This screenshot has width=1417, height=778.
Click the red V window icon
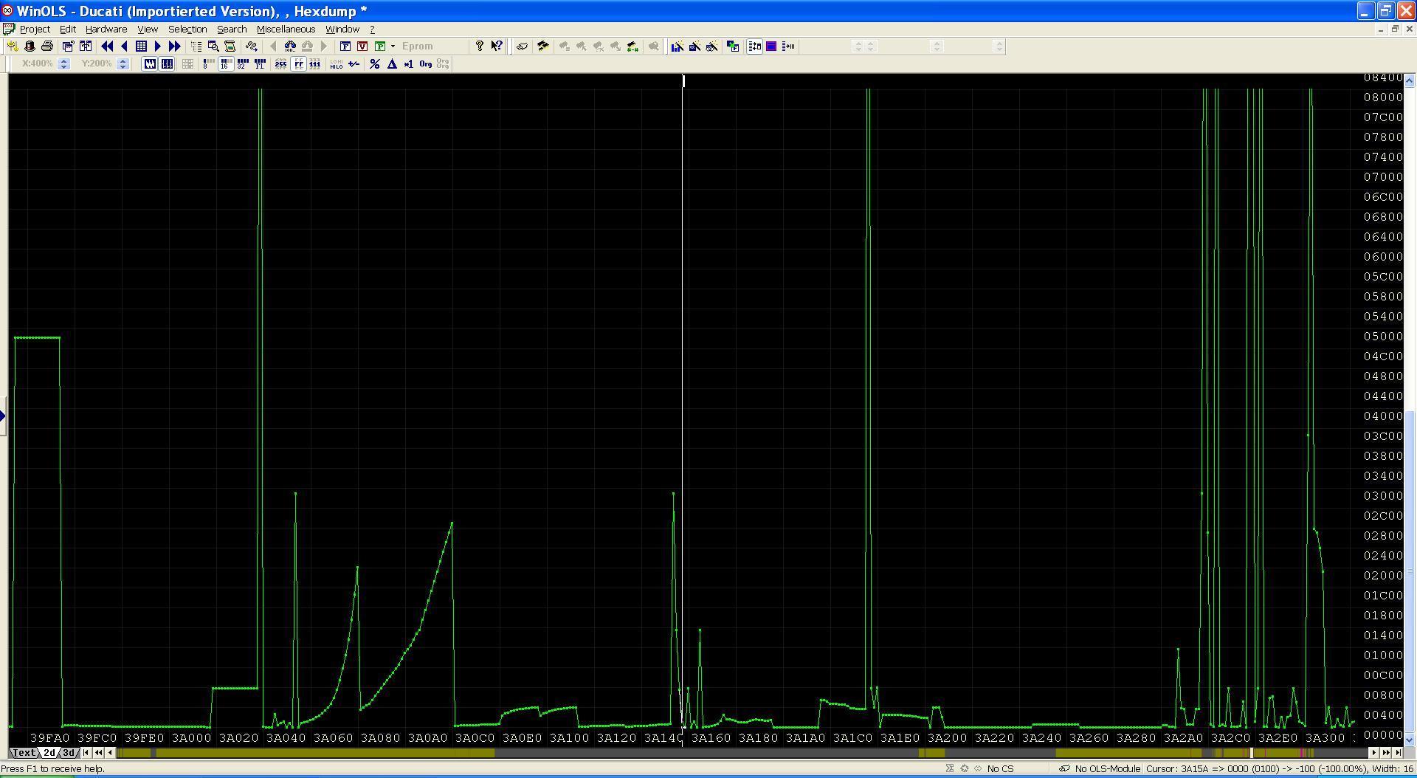[x=362, y=47]
